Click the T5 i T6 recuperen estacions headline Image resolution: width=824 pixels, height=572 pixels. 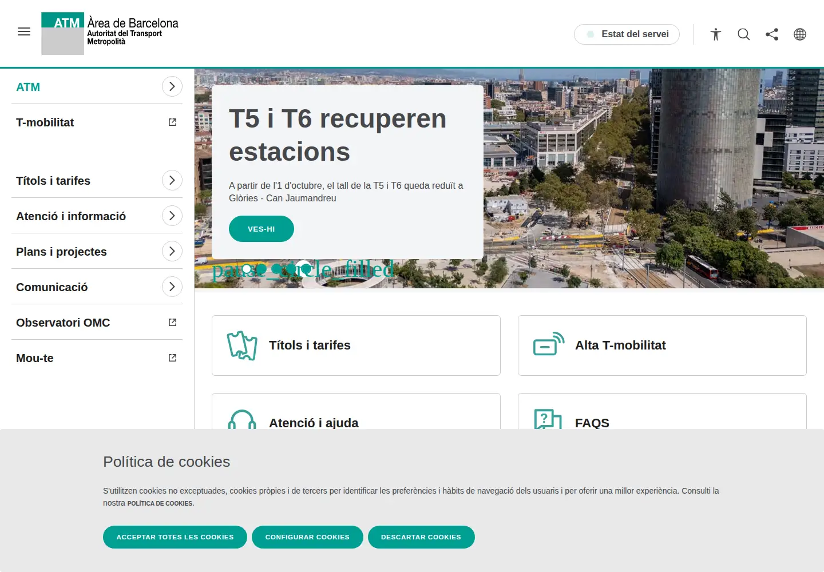338,136
